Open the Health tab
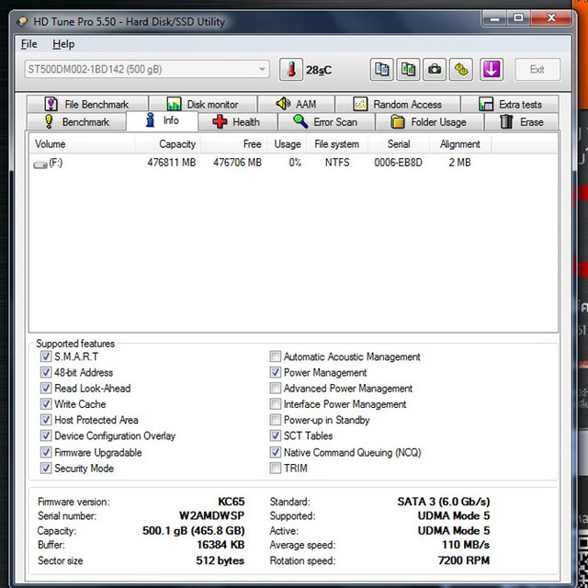The width and height of the screenshot is (588, 588). coord(238,121)
